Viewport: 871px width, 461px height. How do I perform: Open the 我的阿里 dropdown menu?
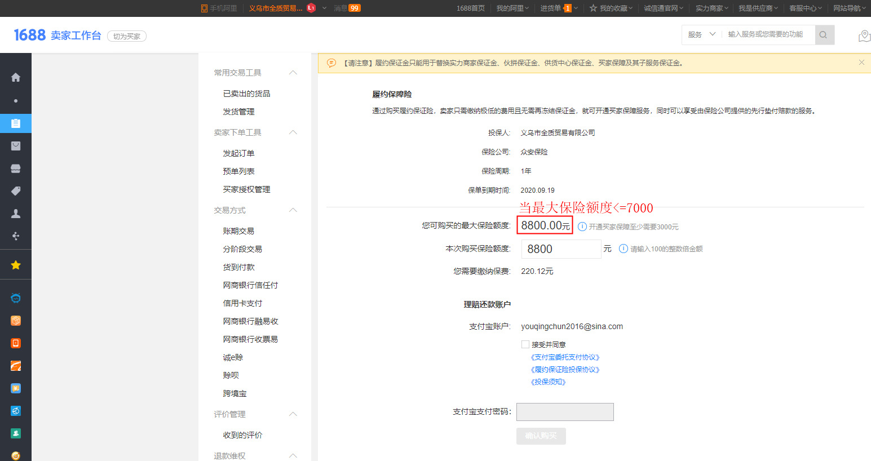pos(512,8)
